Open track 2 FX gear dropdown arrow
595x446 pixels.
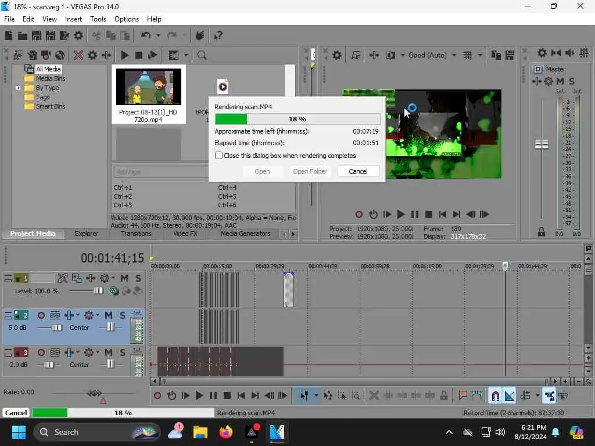click(x=98, y=315)
